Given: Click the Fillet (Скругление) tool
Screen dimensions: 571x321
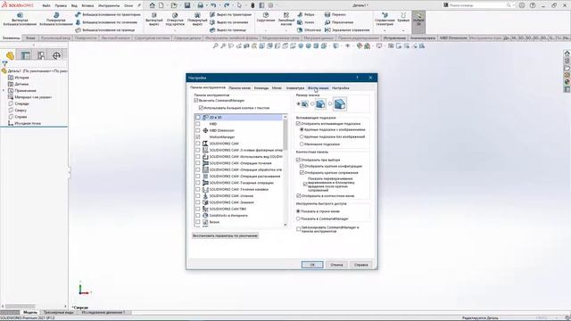Looking at the screenshot, I should [x=266, y=17].
